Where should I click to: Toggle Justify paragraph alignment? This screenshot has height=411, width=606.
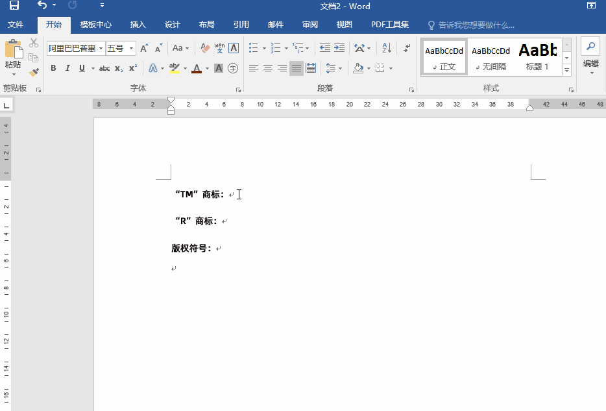tap(296, 68)
